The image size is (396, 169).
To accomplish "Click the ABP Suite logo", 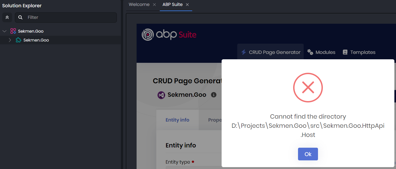I will (169, 35).
